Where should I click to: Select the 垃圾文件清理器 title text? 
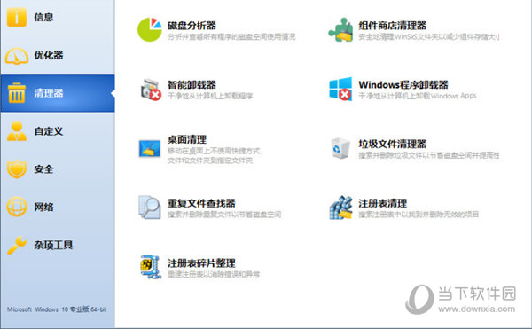click(x=392, y=144)
